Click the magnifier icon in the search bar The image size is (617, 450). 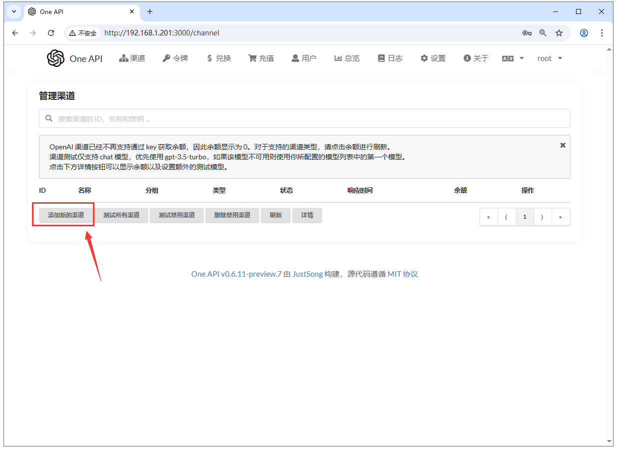click(x=48, y=118)
